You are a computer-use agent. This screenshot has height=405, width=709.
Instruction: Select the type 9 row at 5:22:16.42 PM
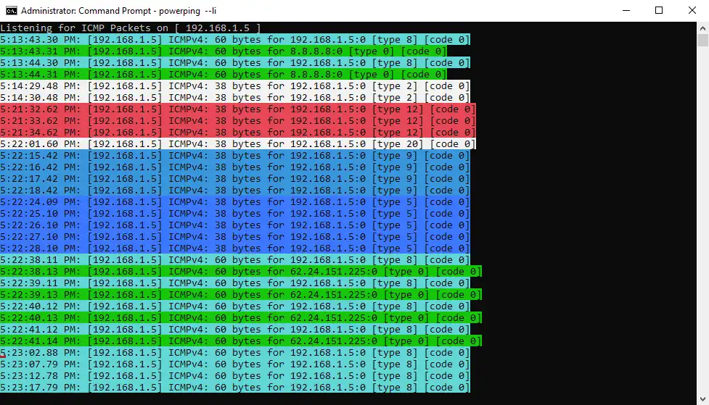coord(235,167)
